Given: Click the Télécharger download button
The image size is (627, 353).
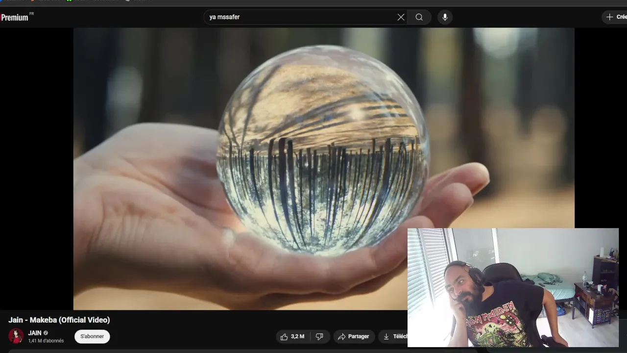Looking at the screenshot, I should pos(394,336).
